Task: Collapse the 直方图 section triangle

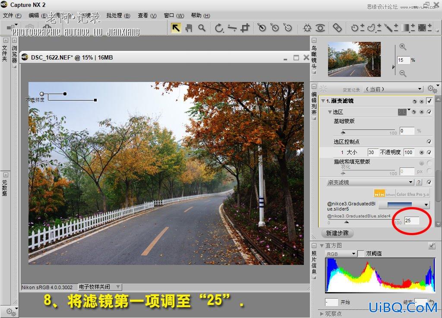Action: pyautogui.click(x=322, y=246)
